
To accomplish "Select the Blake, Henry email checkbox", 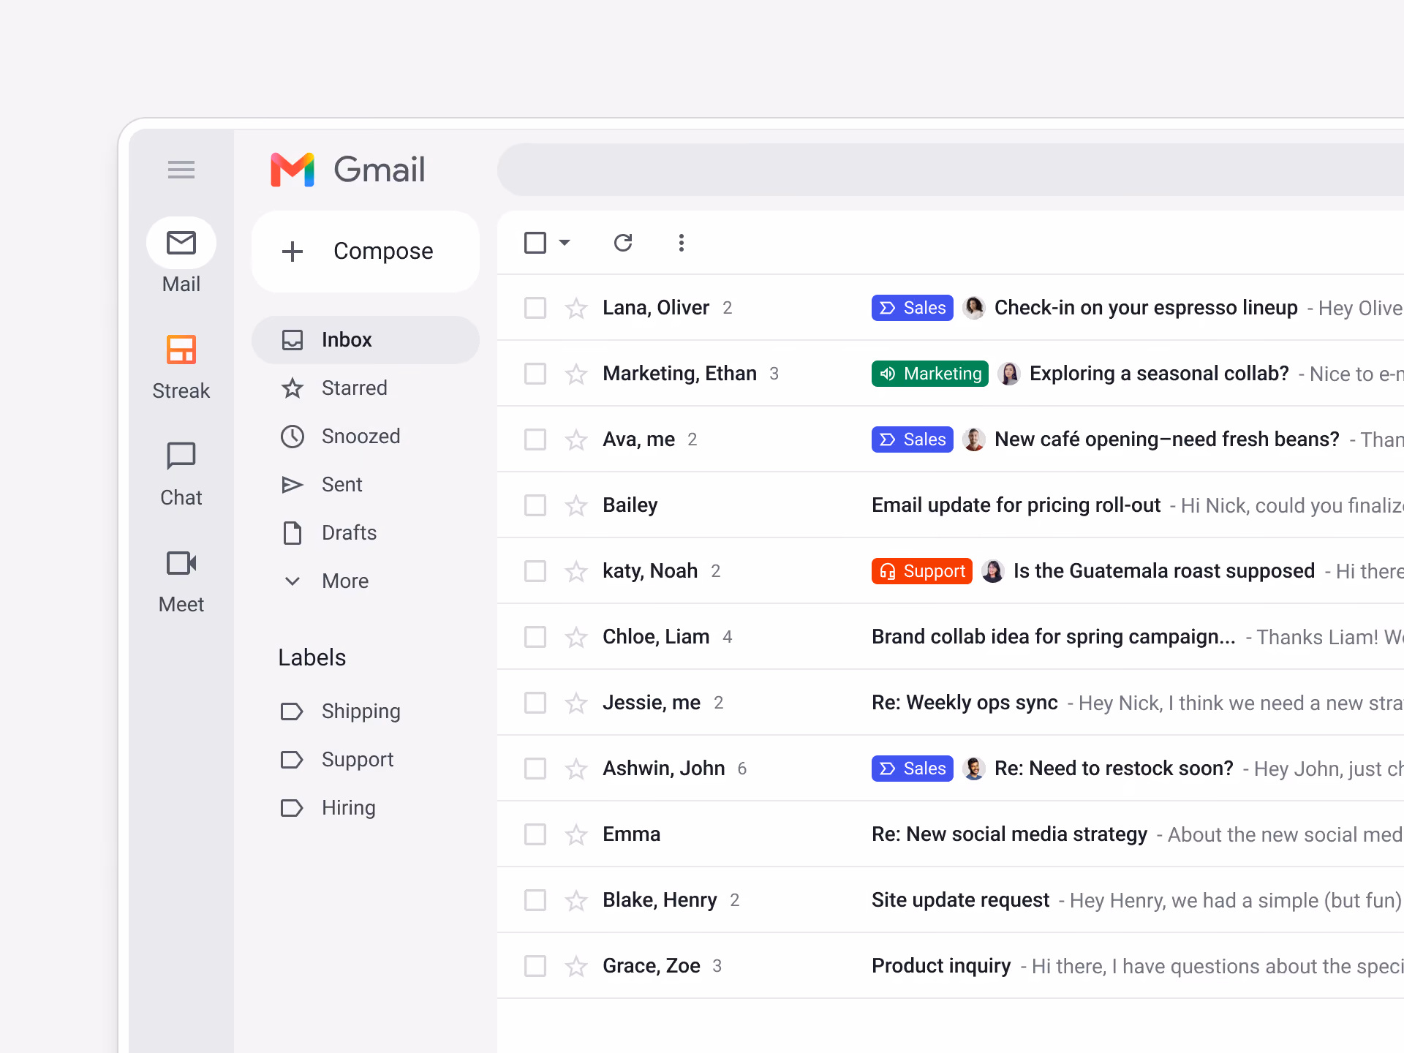I will pyautogui.click(x=535, y=900).
